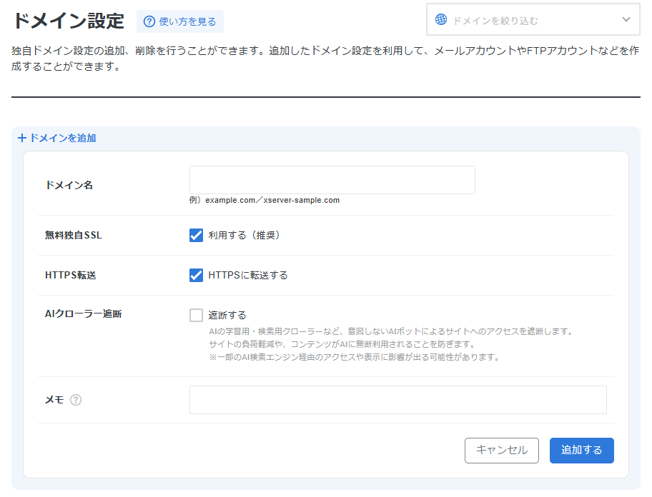Screen dimensions: 652x497
Task: Focus the ドメイン名 text field
Action: click(x=332, y=180)
